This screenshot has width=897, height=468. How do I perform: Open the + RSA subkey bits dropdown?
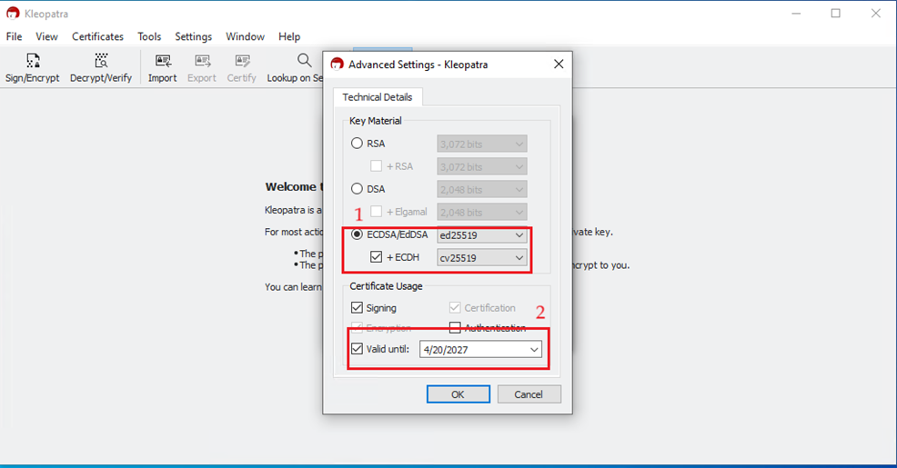point(481,167)
